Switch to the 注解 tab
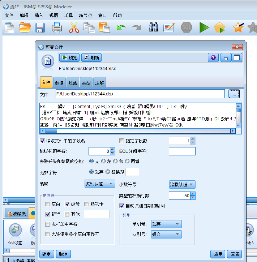The width and height of the screenshot is (257, 262). 99,82
